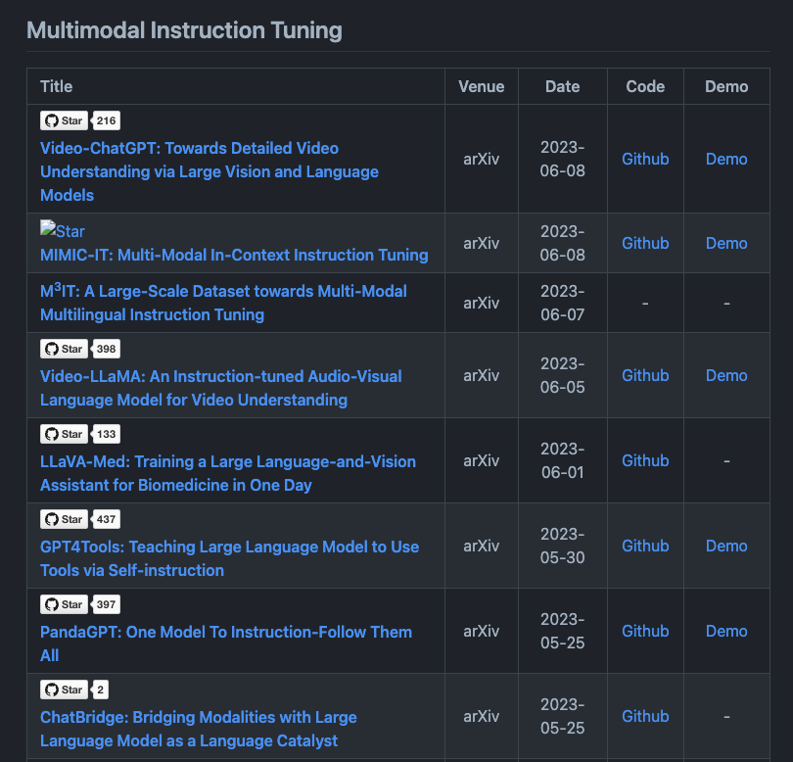Viewport: 793px width, 762px height.
Task: Open Github link in LLaVA-Med row
Action: (x=645, y=460)
